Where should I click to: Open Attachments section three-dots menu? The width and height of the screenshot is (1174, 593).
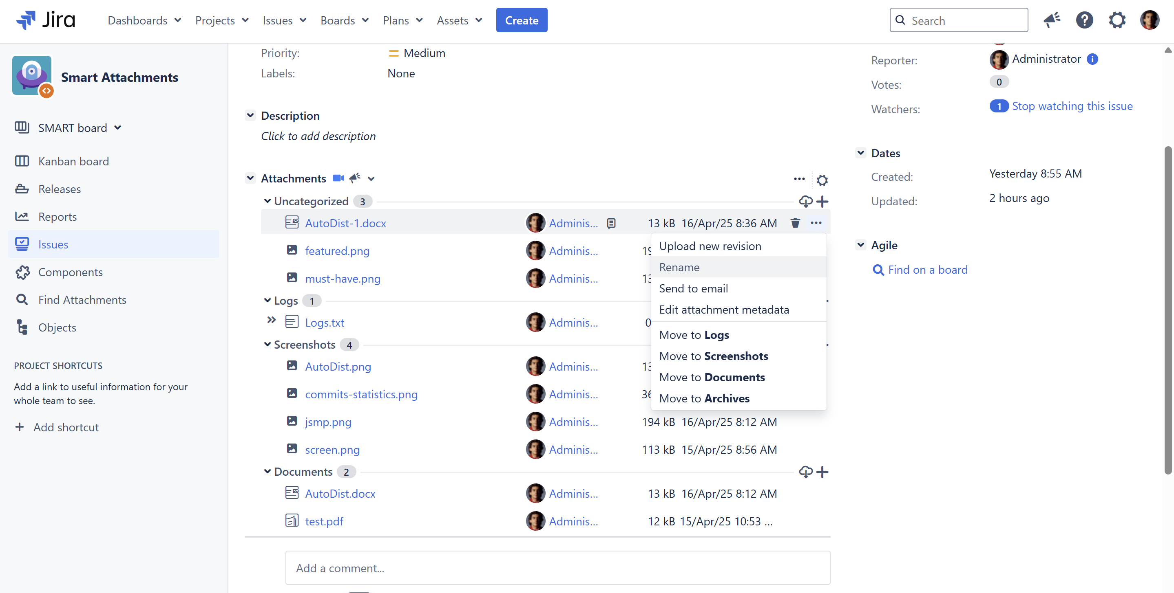[x=799, y=179]
